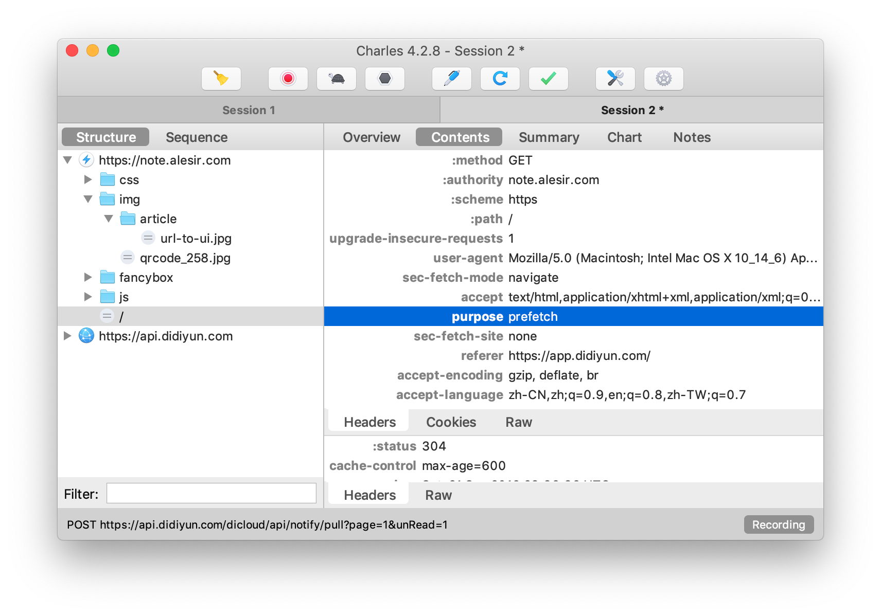The image size is (881, 616).
Task: Open response Raw sub-tab
Action: pos(438,495)
